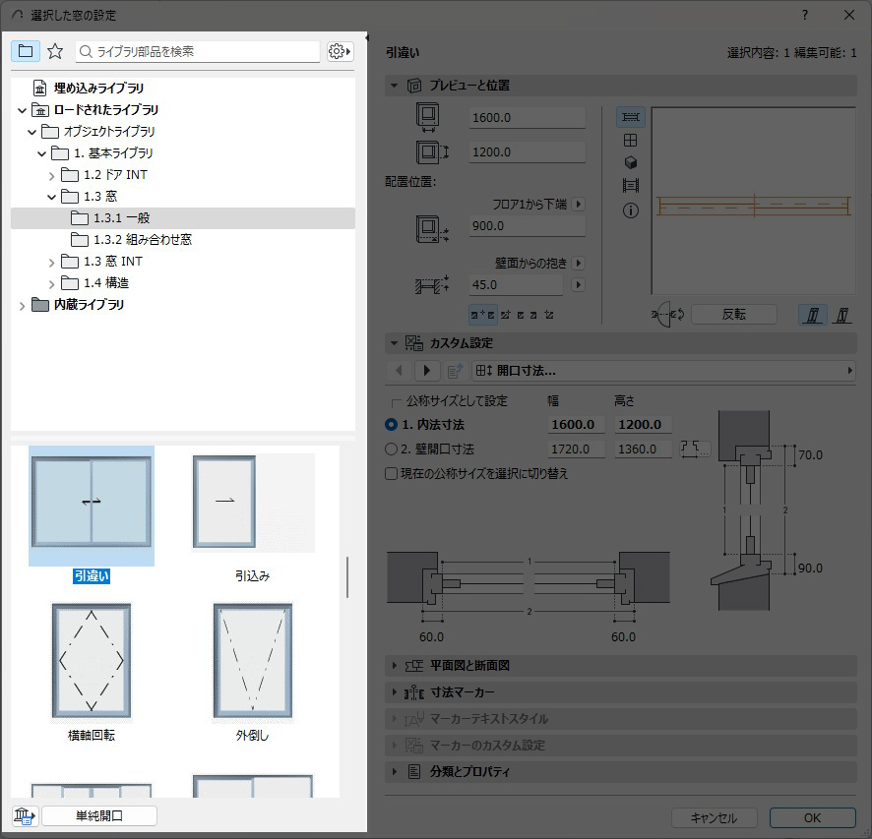Image resolution: width=872 pixels, height=839 pixels.
Task: Click the load library icon beside 単純開口
Action: tap(25, 815)
